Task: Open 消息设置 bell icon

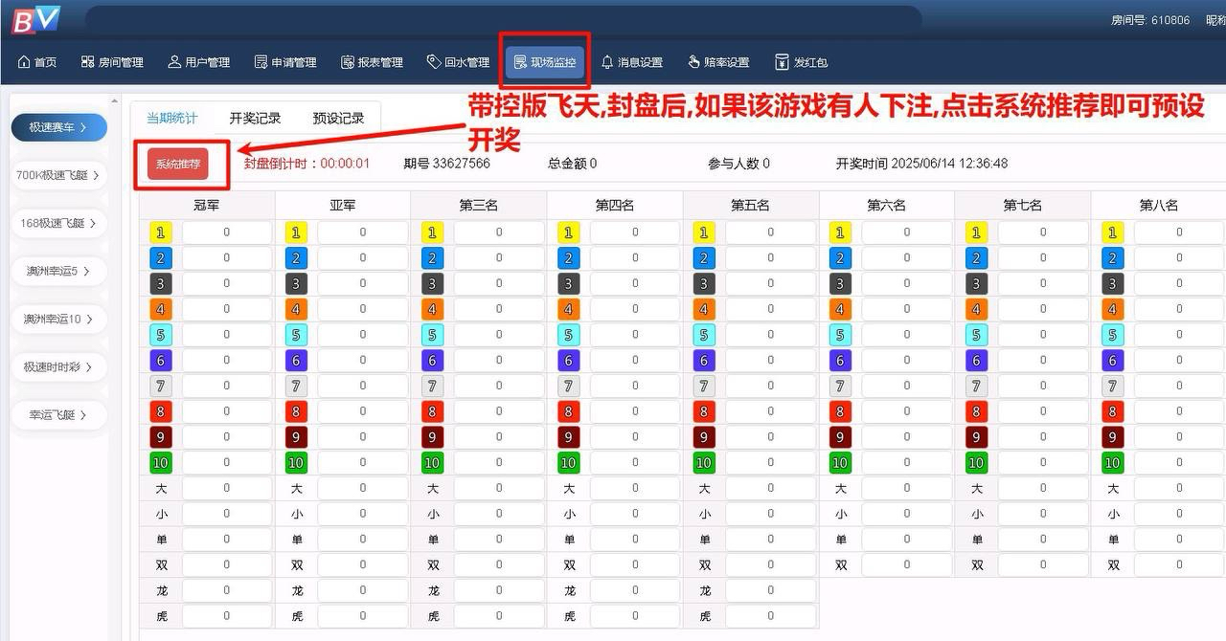Action: coord(607,62)
